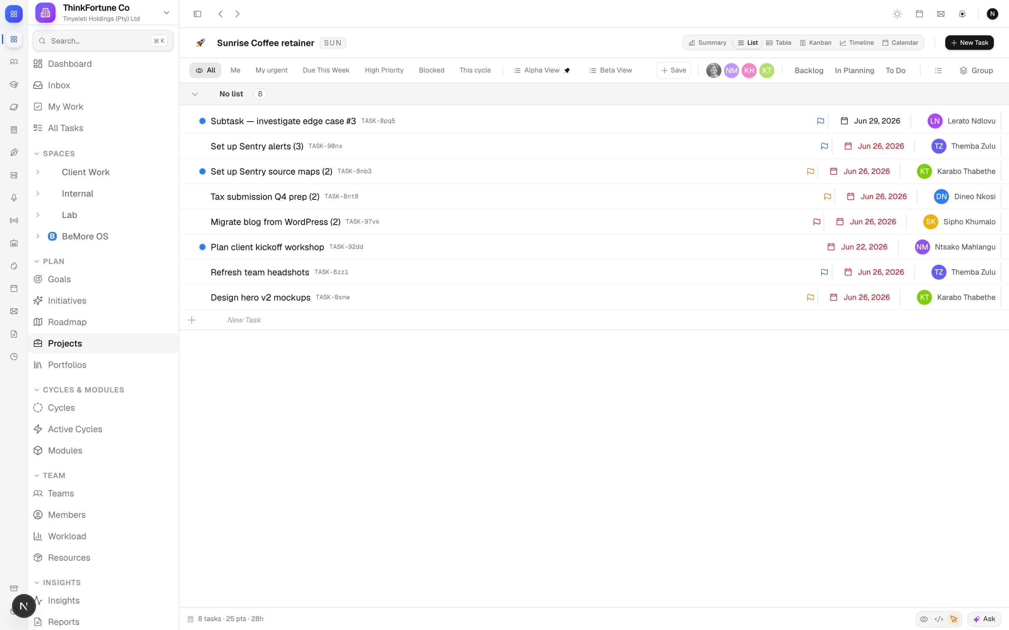Expand the Internal space
The width and height of the screenshot is (1009, 630).
pyautogui.click(x=38, y=194)
